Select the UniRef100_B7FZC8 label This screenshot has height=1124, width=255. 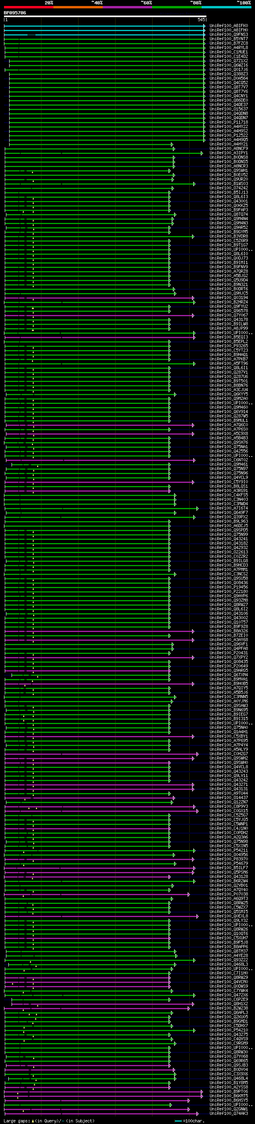tap(228, 43)
